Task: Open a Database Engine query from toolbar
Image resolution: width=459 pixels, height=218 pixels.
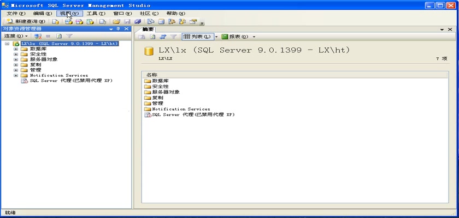Action: [x=55, y=21]
